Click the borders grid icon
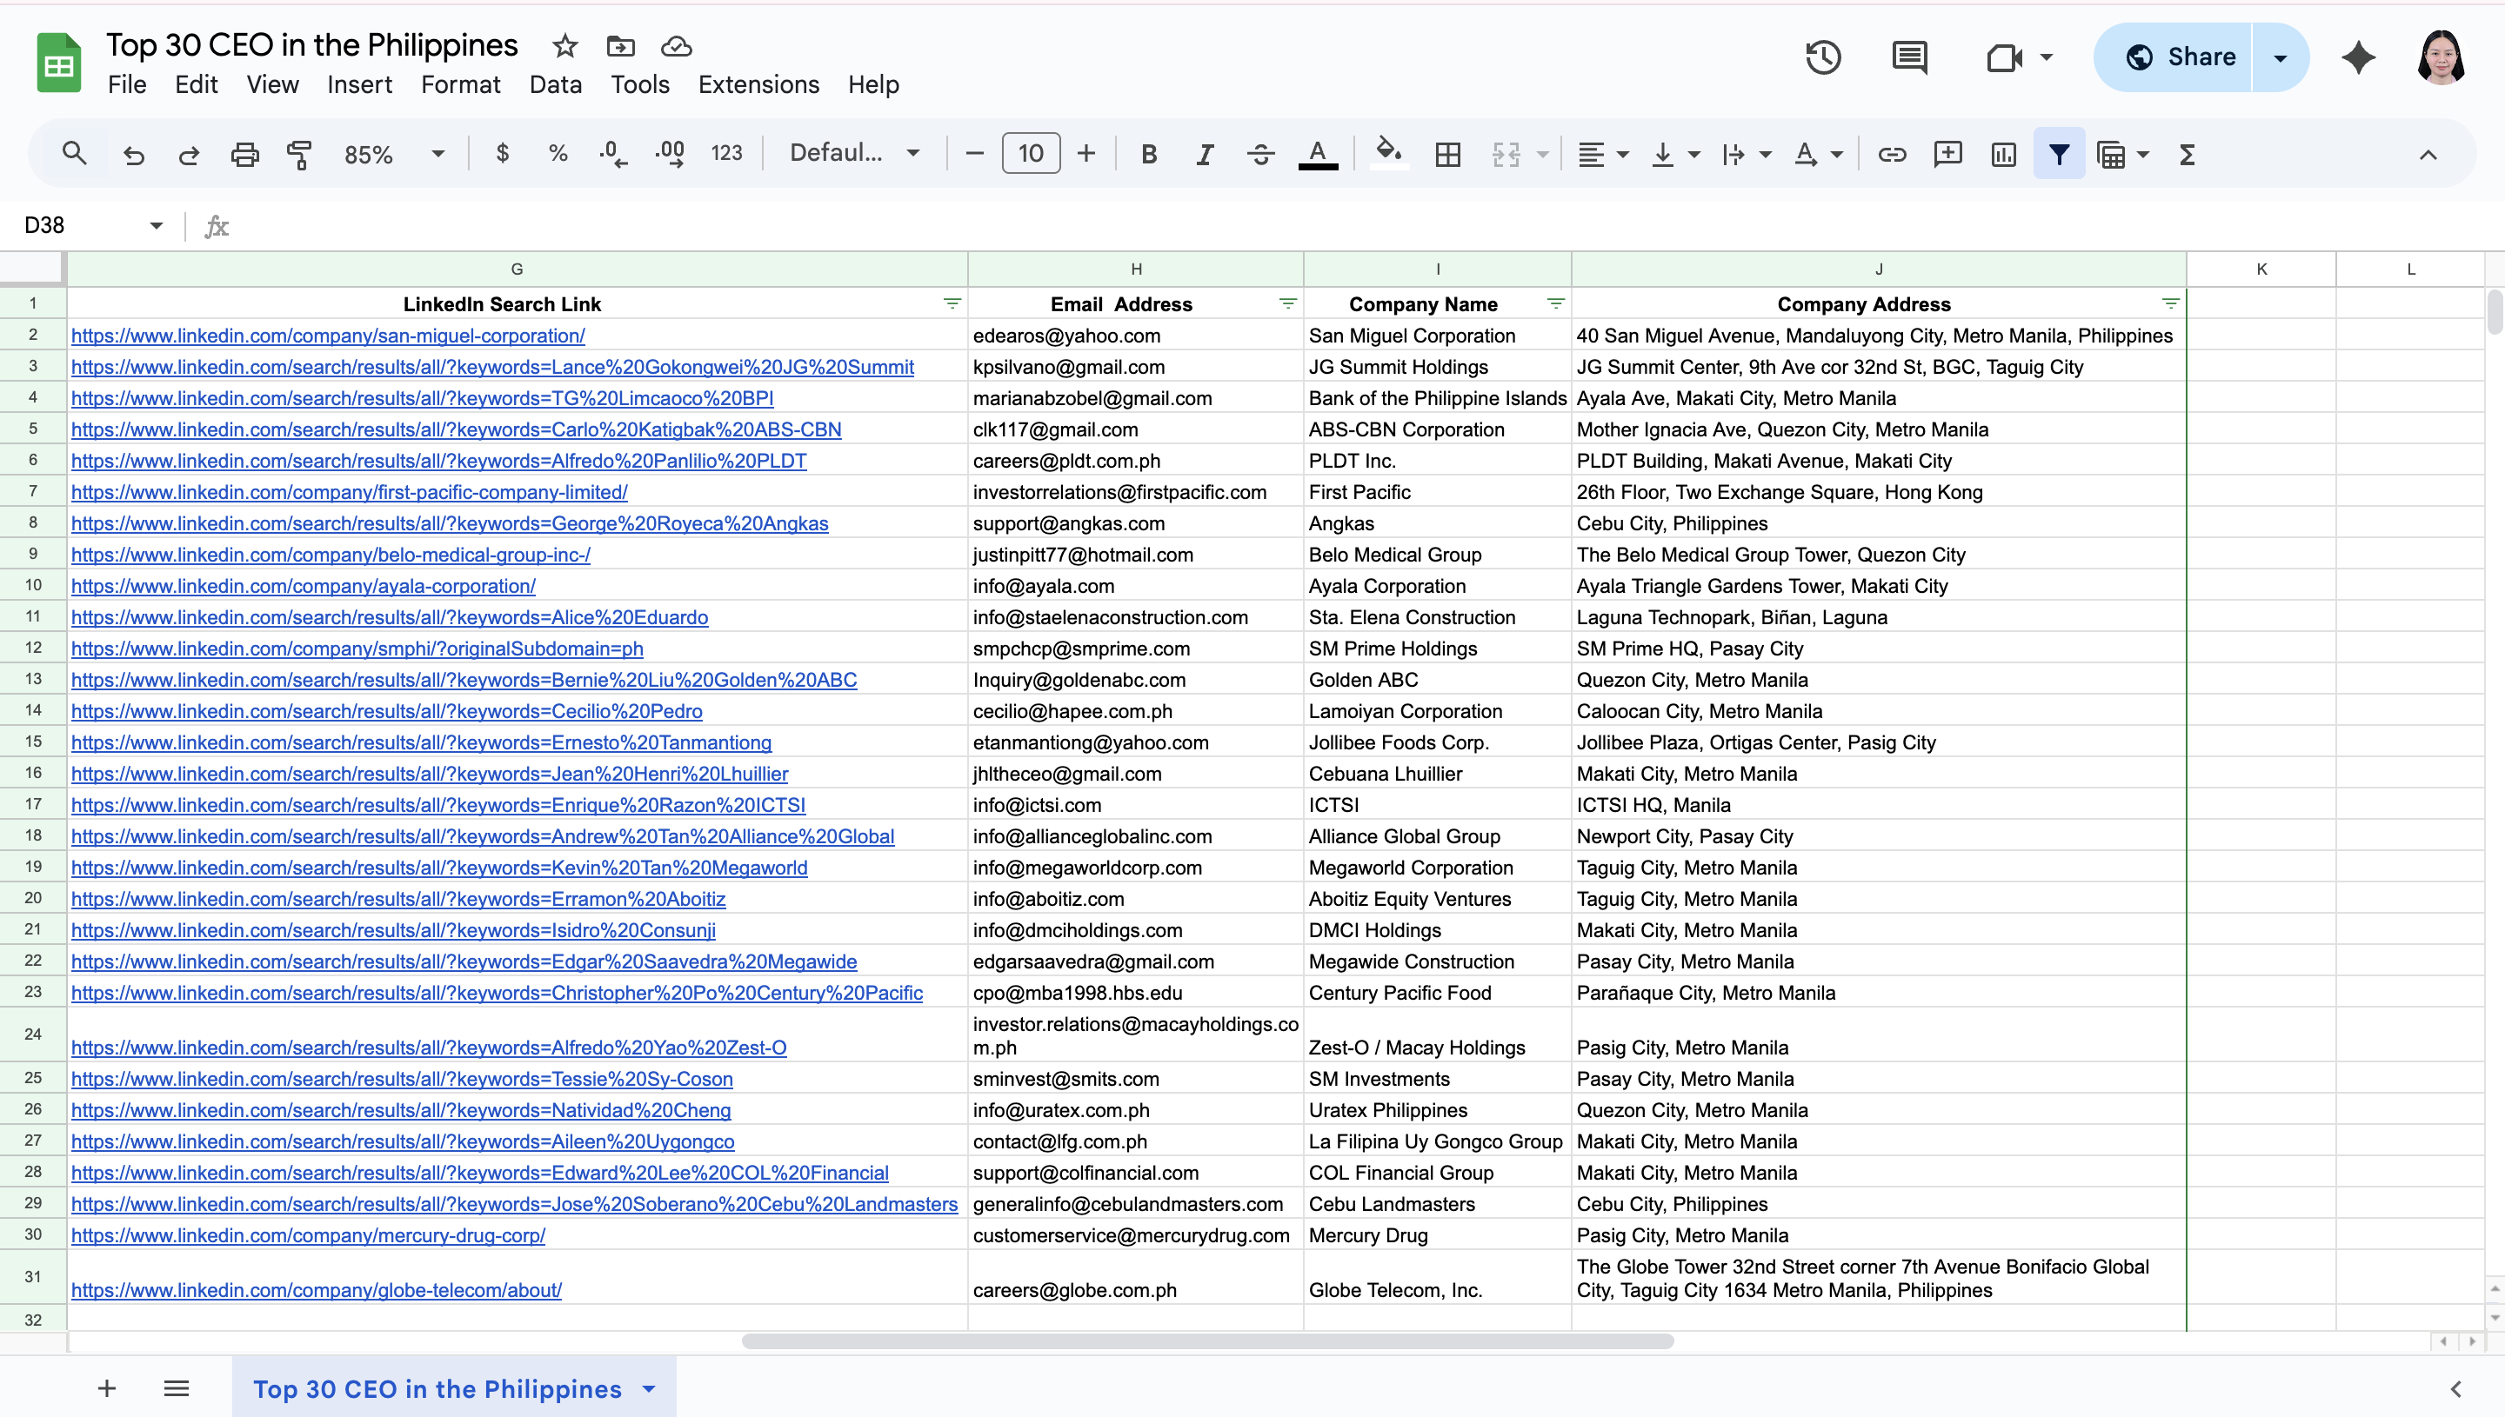Viewport: 2505px width, 1417px height. click(x=1447, y=154)
